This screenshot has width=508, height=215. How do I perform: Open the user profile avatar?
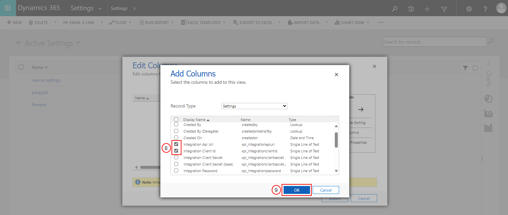point(501,8)
